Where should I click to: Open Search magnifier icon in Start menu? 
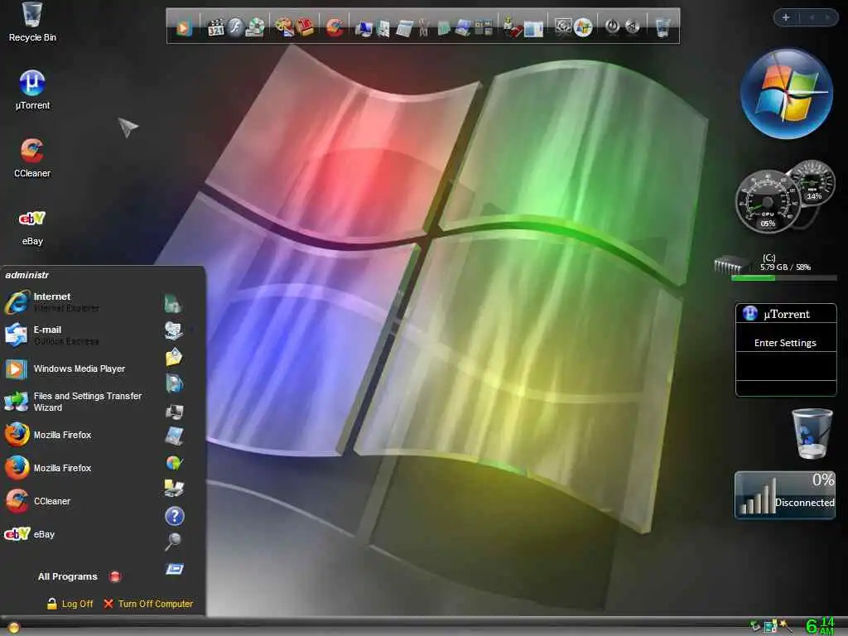[x=173, y=541]
